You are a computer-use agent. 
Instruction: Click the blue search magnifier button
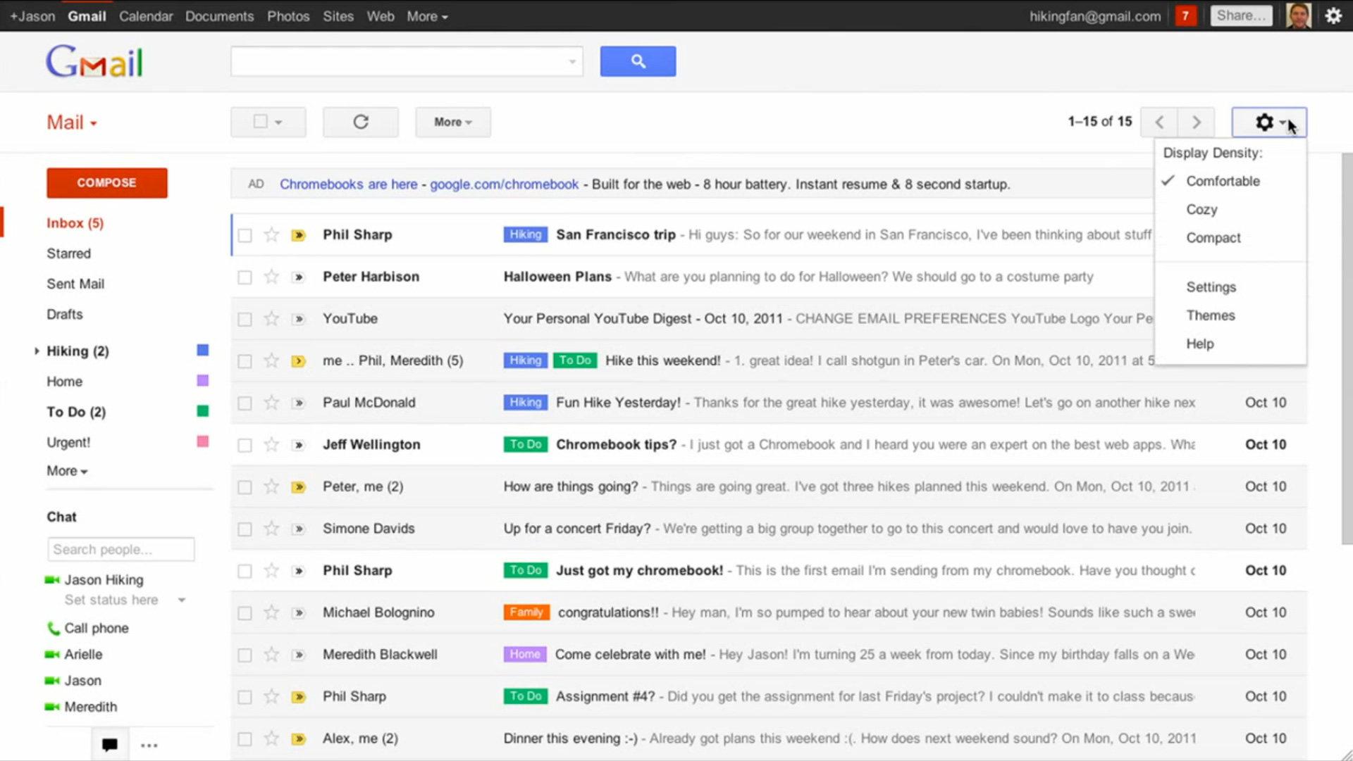[x=638, y=61]
